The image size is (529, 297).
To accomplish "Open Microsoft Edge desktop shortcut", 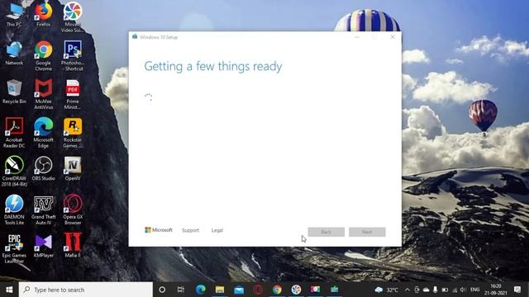I will click(x=44, y=133).
